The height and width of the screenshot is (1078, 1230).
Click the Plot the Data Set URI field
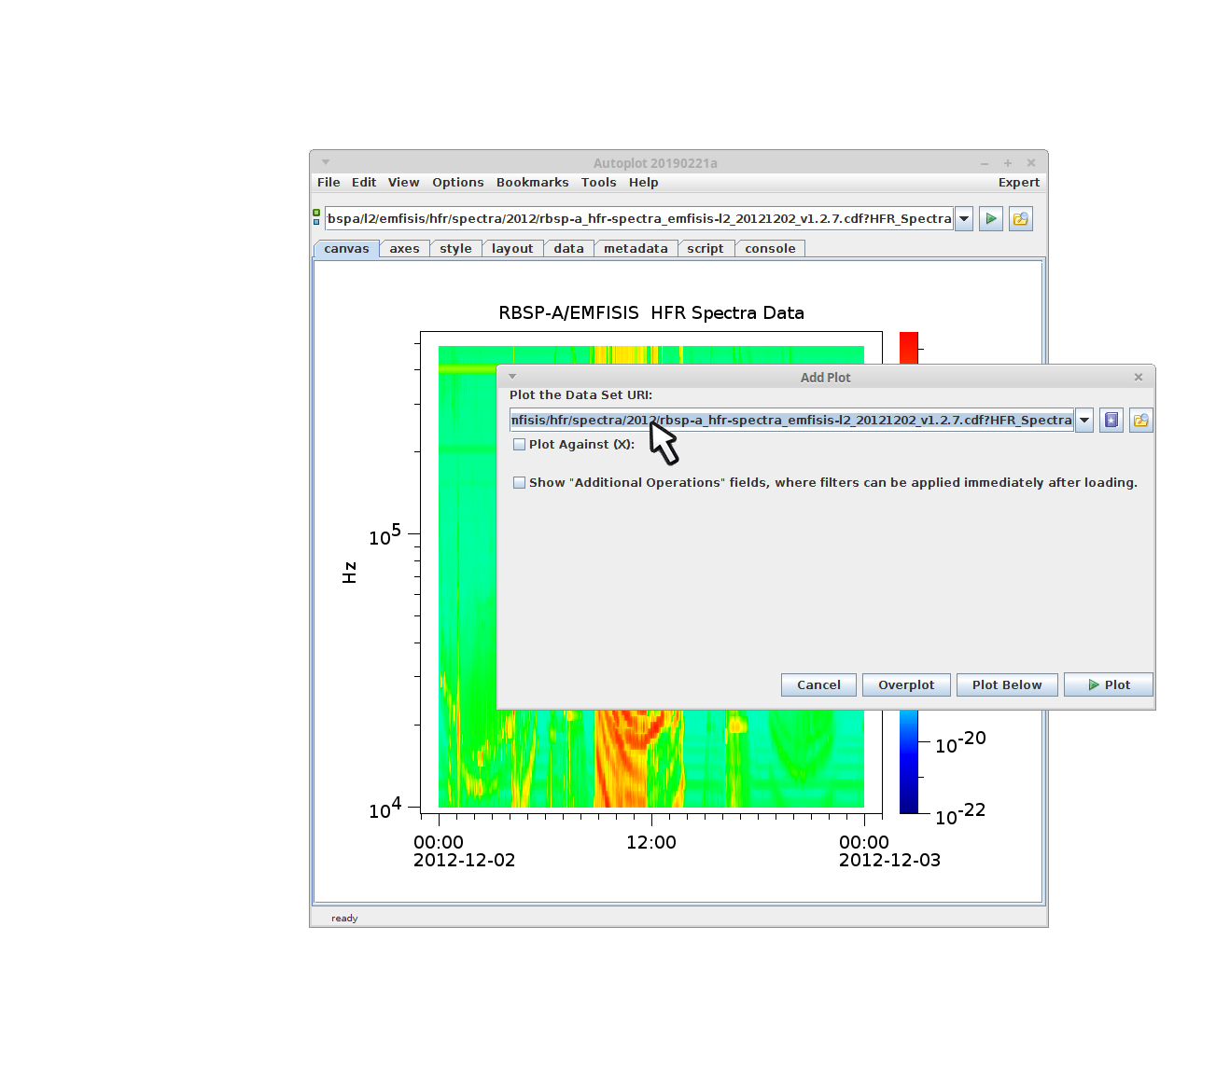click(x=791, y=421)
